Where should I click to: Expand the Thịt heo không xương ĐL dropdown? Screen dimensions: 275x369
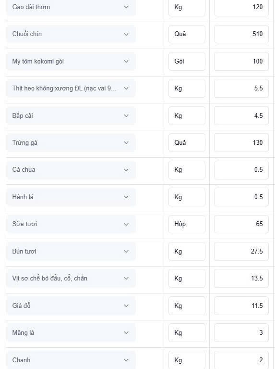click(71, 89)
